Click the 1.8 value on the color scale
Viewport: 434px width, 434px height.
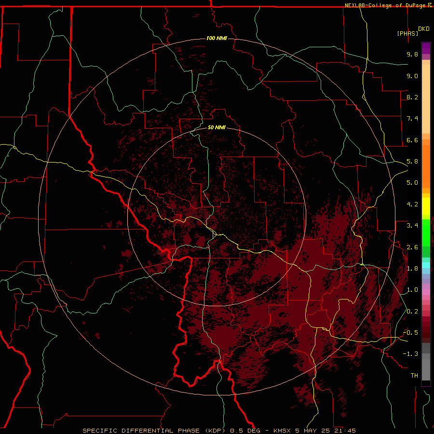click(x=412, y=269)
